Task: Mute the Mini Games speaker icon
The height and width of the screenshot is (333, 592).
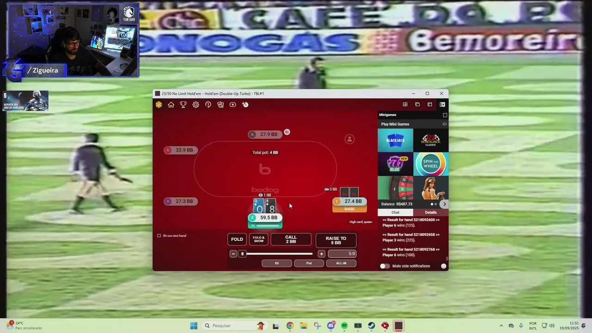Action: click(444, 124)
